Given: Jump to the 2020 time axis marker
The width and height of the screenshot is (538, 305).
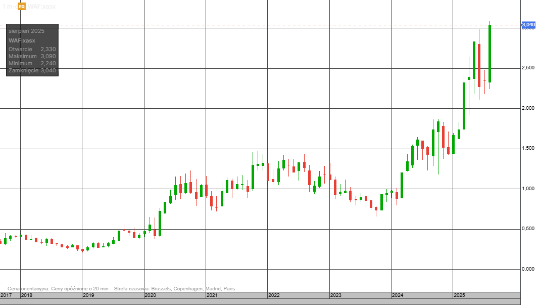Looking at the screenshot, I should coord(150,295).
